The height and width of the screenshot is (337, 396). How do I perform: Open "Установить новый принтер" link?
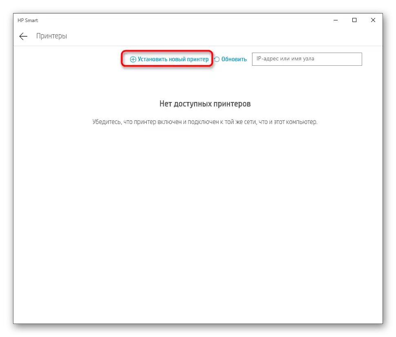point(173,59)
